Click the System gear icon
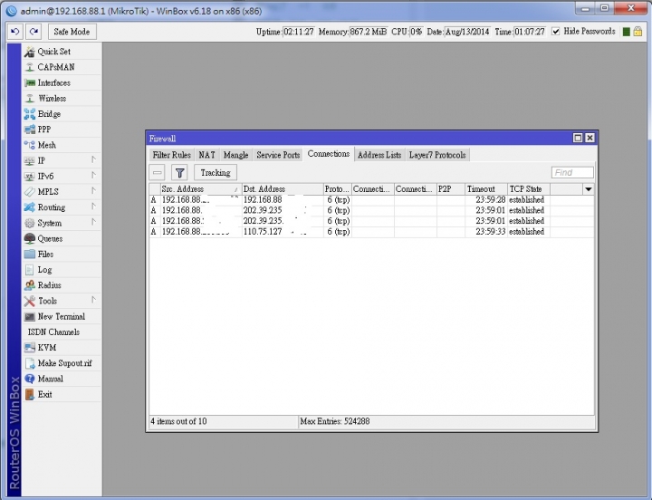The width and height of the screenshot is (652, 500). [30, 223]
